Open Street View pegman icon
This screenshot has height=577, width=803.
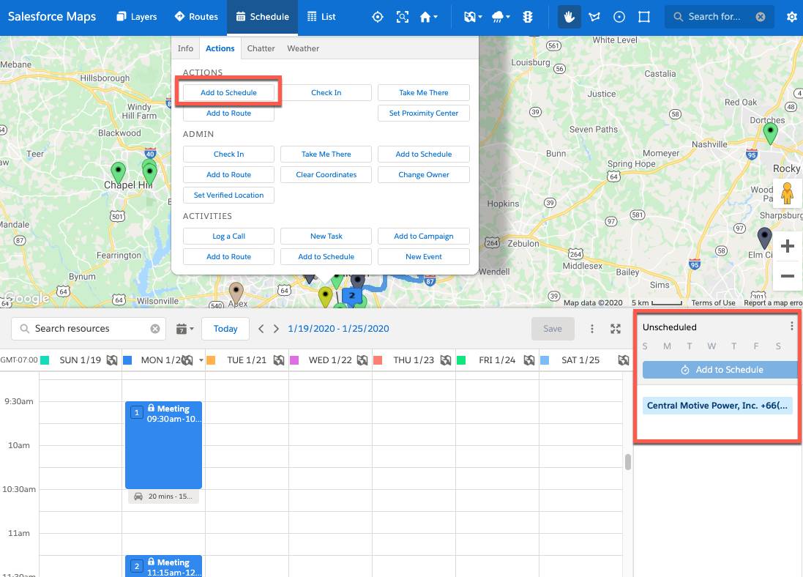787,194
